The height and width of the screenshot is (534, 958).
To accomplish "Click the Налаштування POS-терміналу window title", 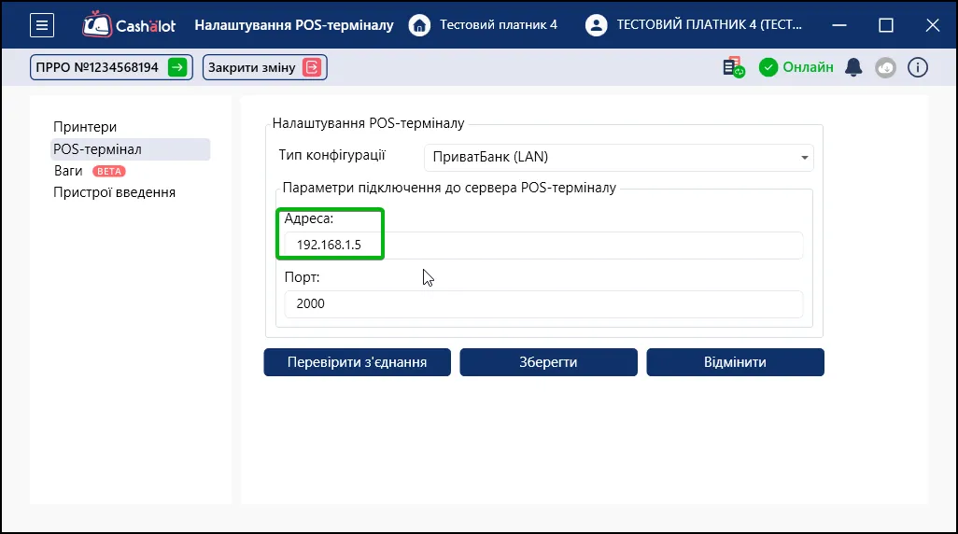I will [x=294, y=25].
